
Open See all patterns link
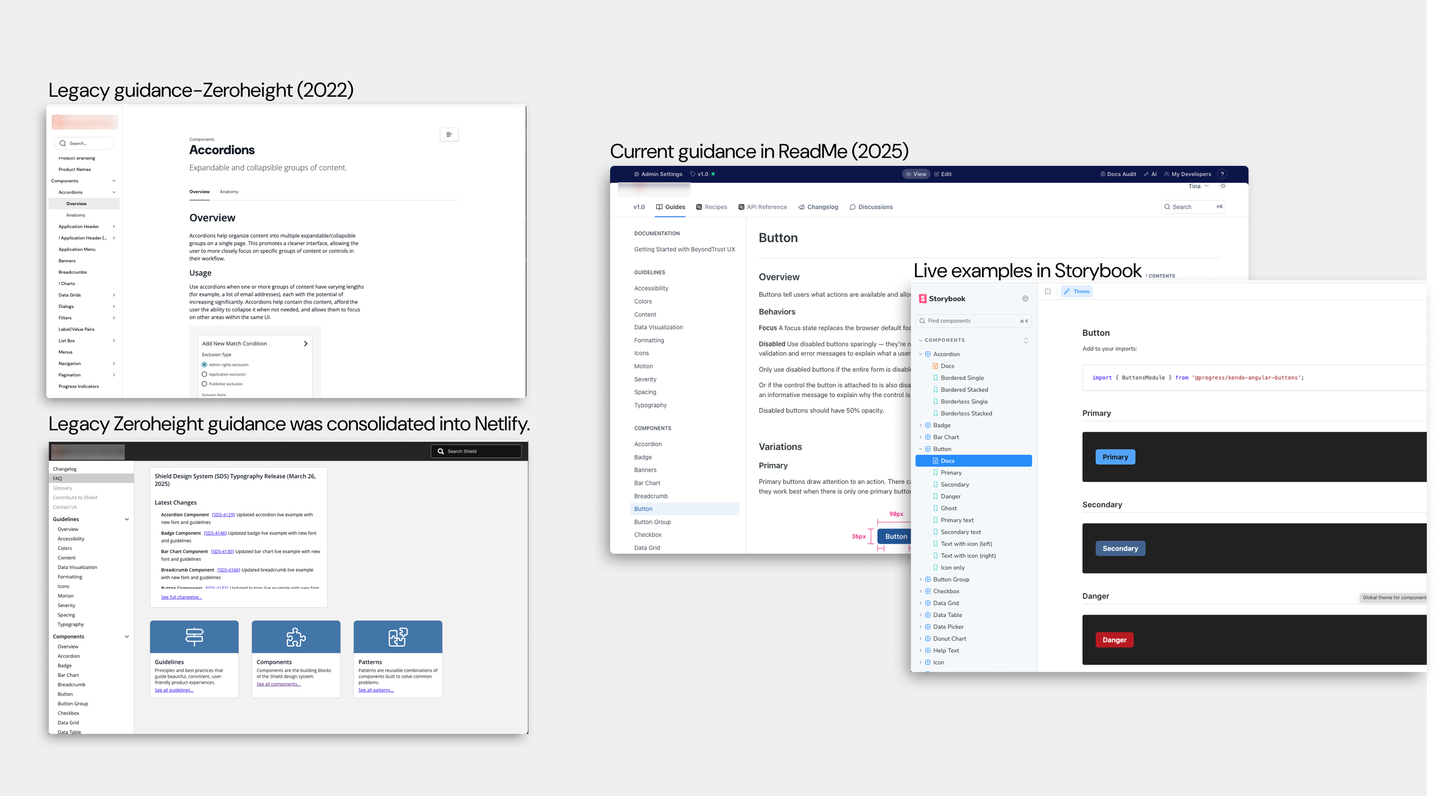[x=376, y=690]
